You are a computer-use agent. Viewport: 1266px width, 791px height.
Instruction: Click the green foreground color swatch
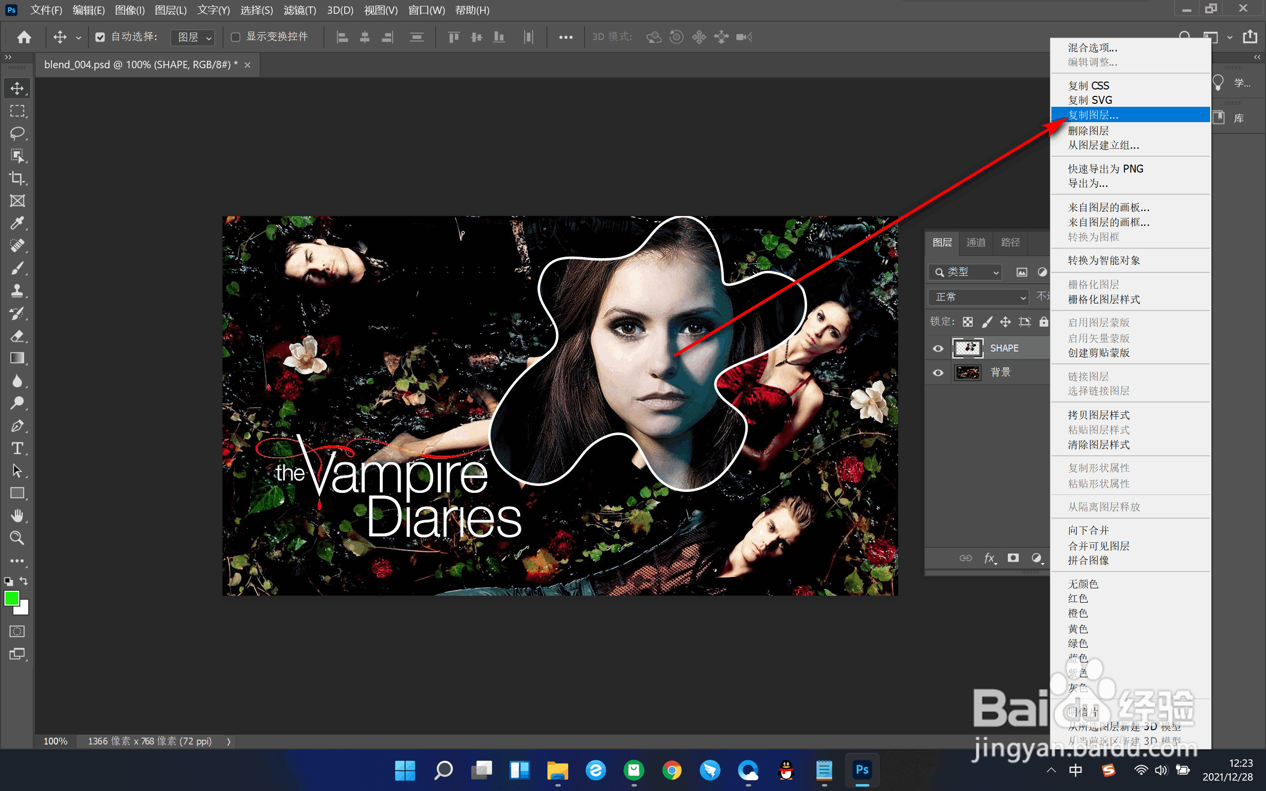[x=11, y=598]
